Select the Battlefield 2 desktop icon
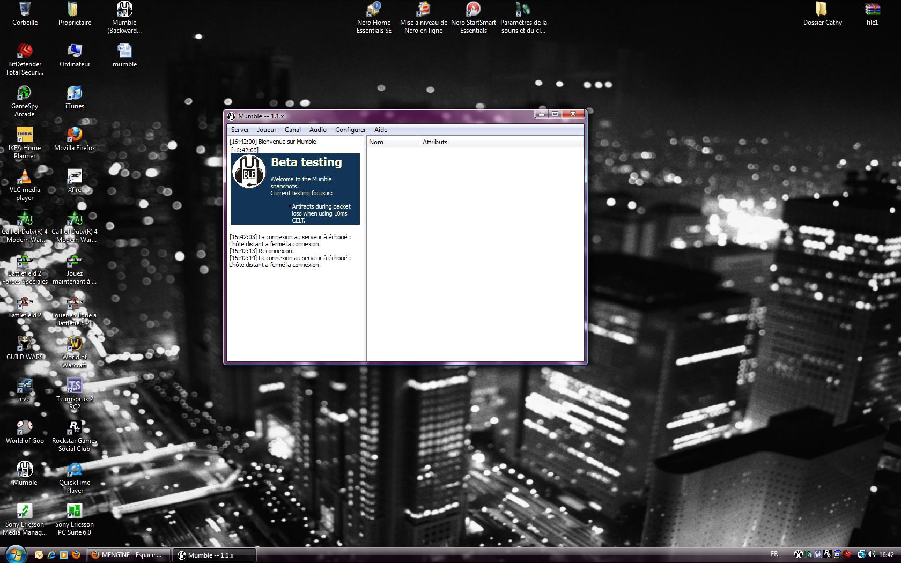901x563 pixels. (x=25, y=306)
